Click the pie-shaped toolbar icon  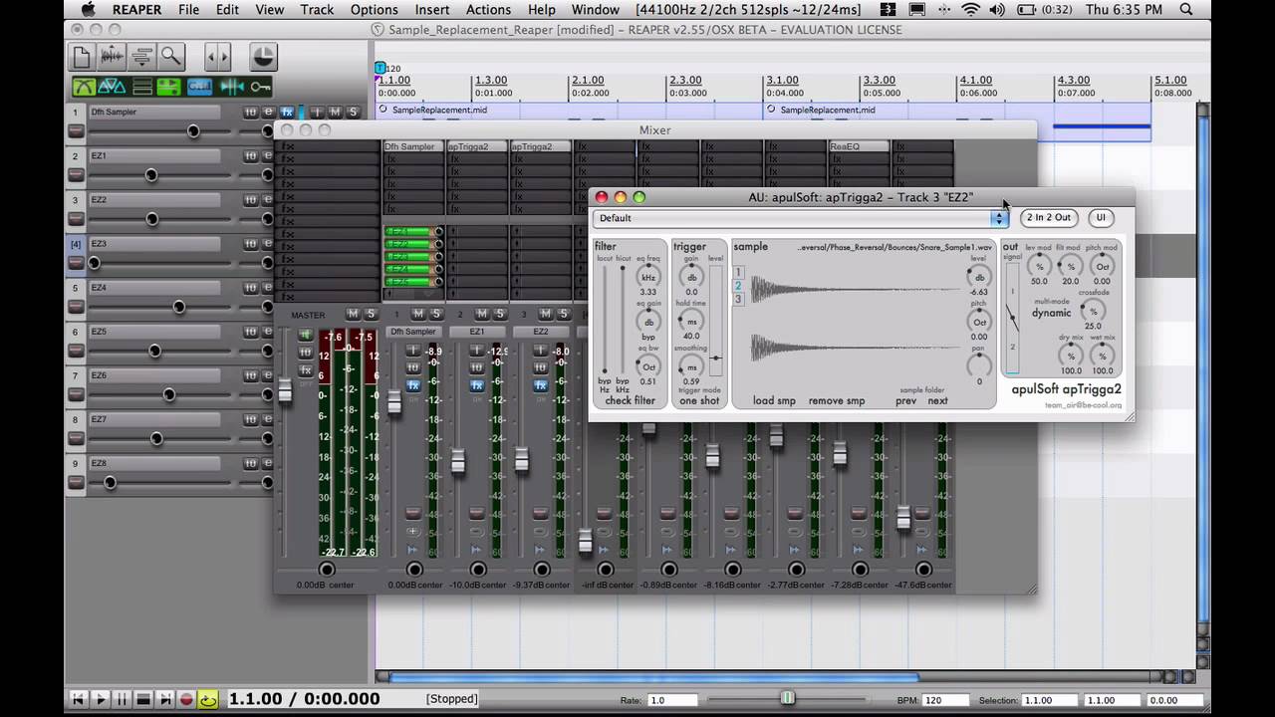(x=263, y=57)
